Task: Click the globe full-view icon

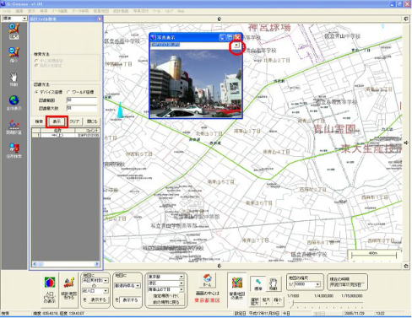Action: click(14, 102)
